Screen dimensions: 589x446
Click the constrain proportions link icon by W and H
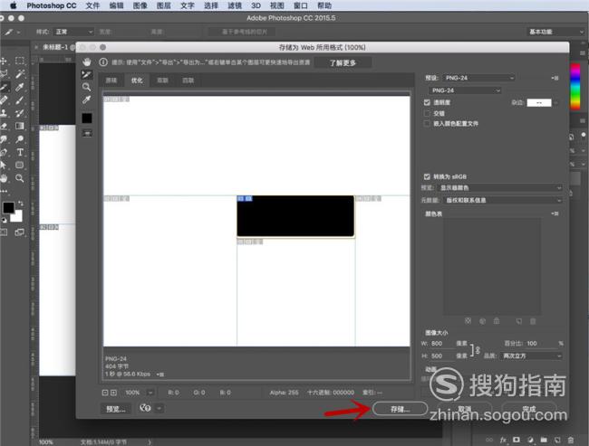[476, 350]
